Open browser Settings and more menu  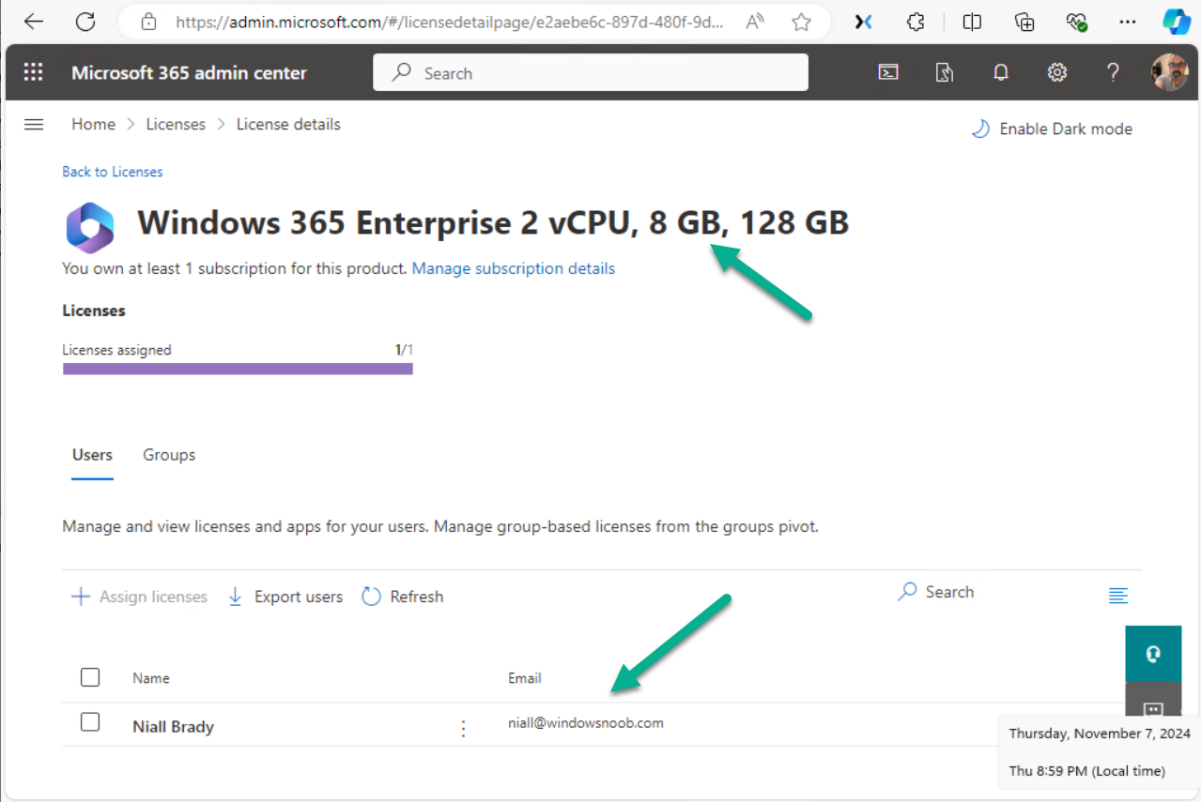pos(1128,22)
